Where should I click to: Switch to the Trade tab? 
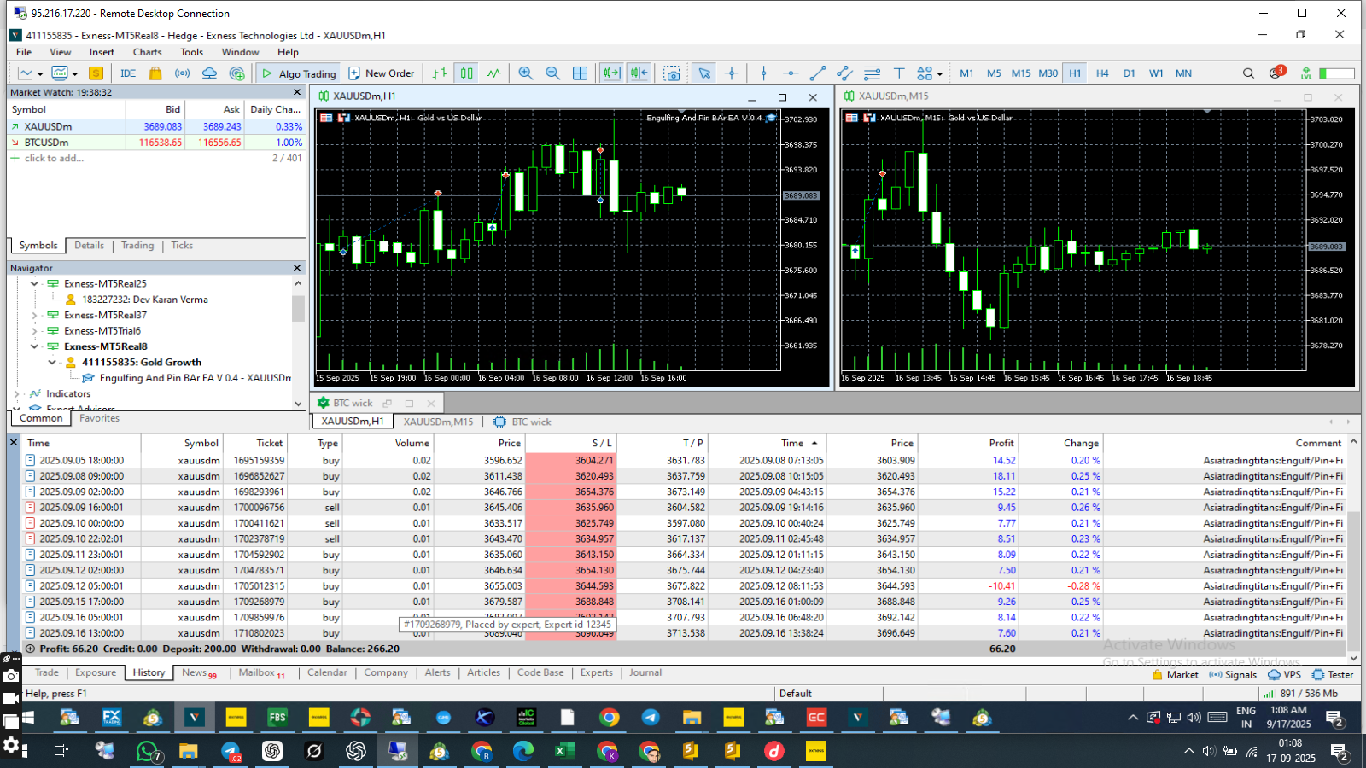[x=47, y=672]
